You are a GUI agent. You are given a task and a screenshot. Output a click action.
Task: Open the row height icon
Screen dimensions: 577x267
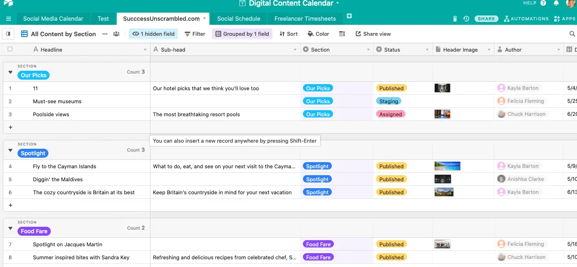[x=342, y=34]
